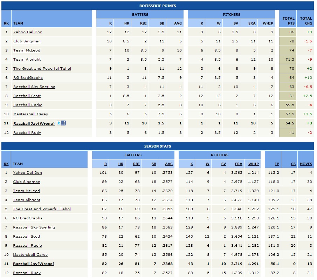Open Razzball Rudy in Rotisserie Points
Screen dimensions: 317x280
click(27, 132)
